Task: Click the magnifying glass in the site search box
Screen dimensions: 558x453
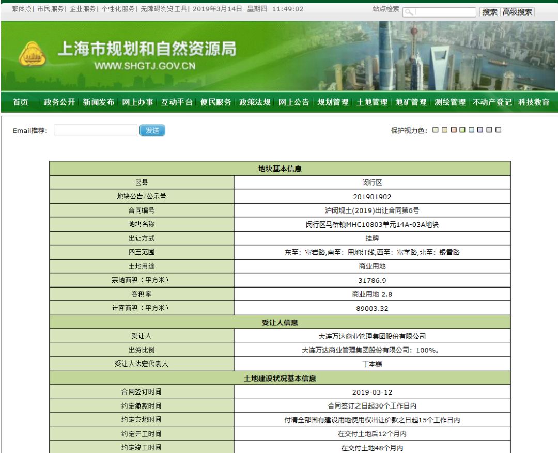Action: [x=409, y=10]
